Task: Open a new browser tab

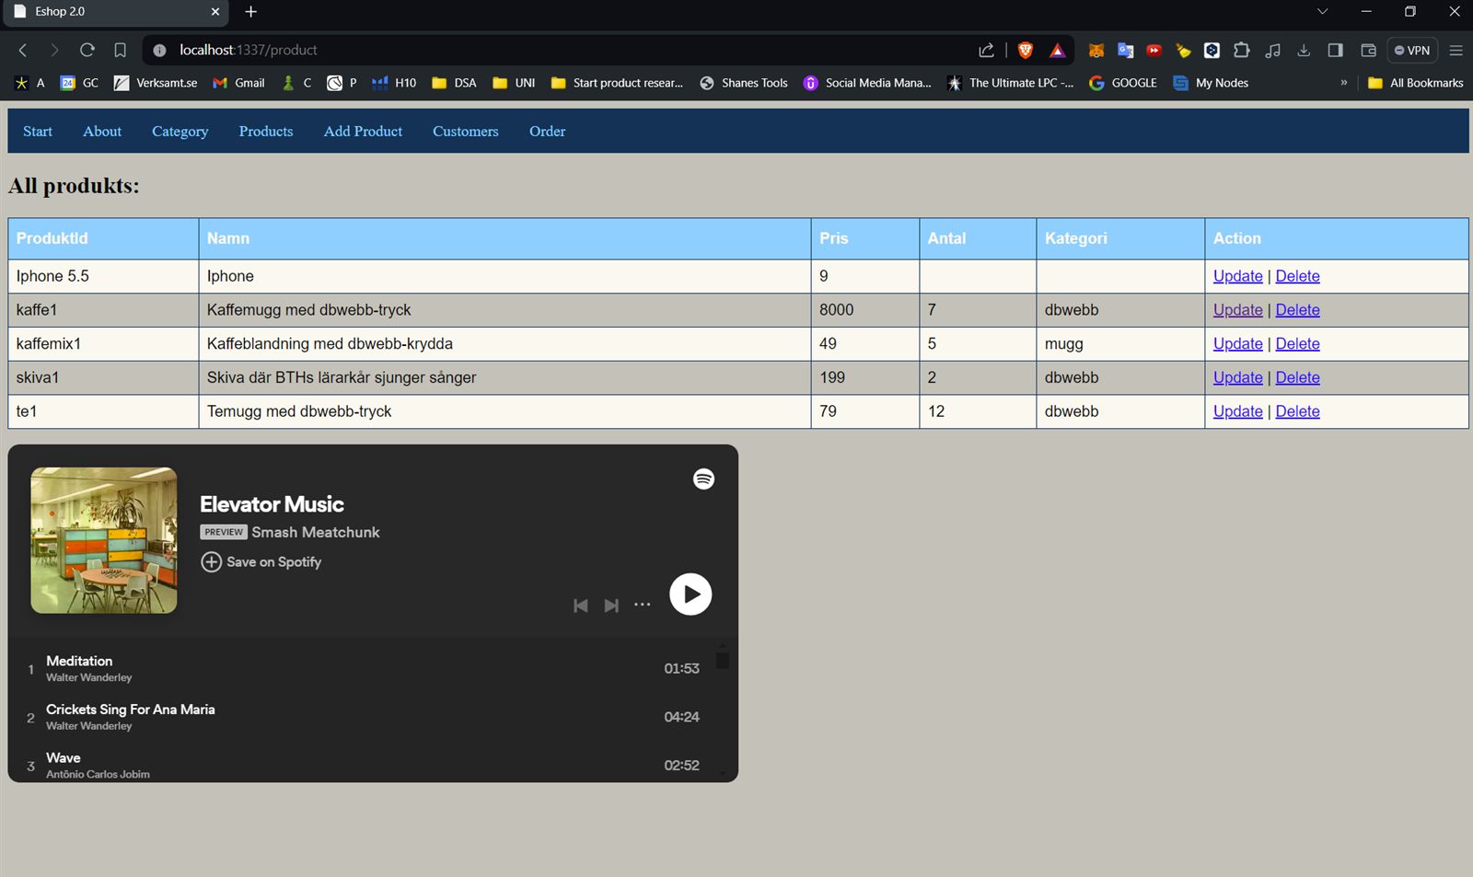Action: pyautogui.click(x=250, y=12)
